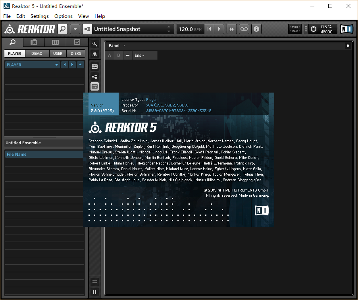The width and height of the screenshot is (358, 300).
Task: Click the bug debug icon
Action: [x=94, y=54]
